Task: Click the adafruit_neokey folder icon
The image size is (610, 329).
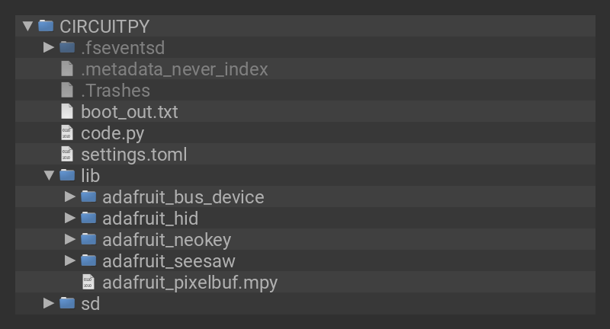Action: point(88,239)
